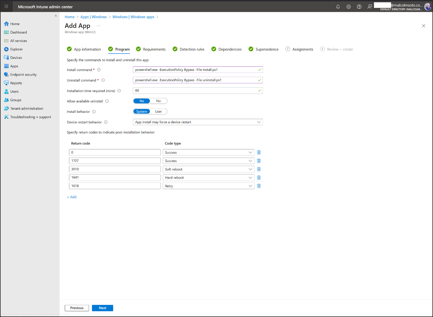433x317 pixels.
Task: Expand the Device restart behavior dropdown
Action: click(198, 122)
